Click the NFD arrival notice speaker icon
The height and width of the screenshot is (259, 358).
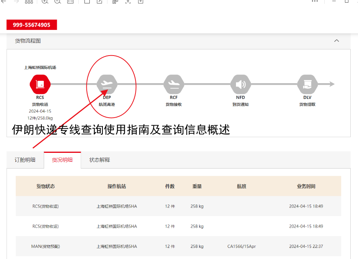pyautogui.click(x=241, y=84)
